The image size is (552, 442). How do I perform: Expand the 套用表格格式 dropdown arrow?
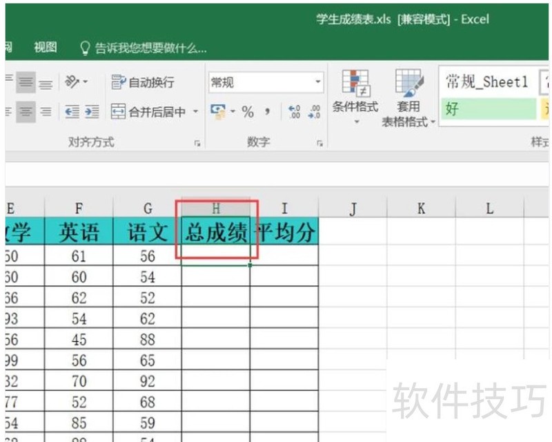[x=433, y=122]
